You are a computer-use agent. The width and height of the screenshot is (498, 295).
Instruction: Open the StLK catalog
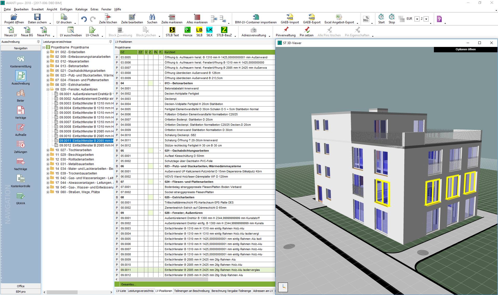pos(209,32)
